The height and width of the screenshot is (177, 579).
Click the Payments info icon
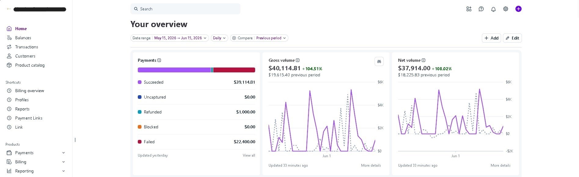tap(159, 60)
